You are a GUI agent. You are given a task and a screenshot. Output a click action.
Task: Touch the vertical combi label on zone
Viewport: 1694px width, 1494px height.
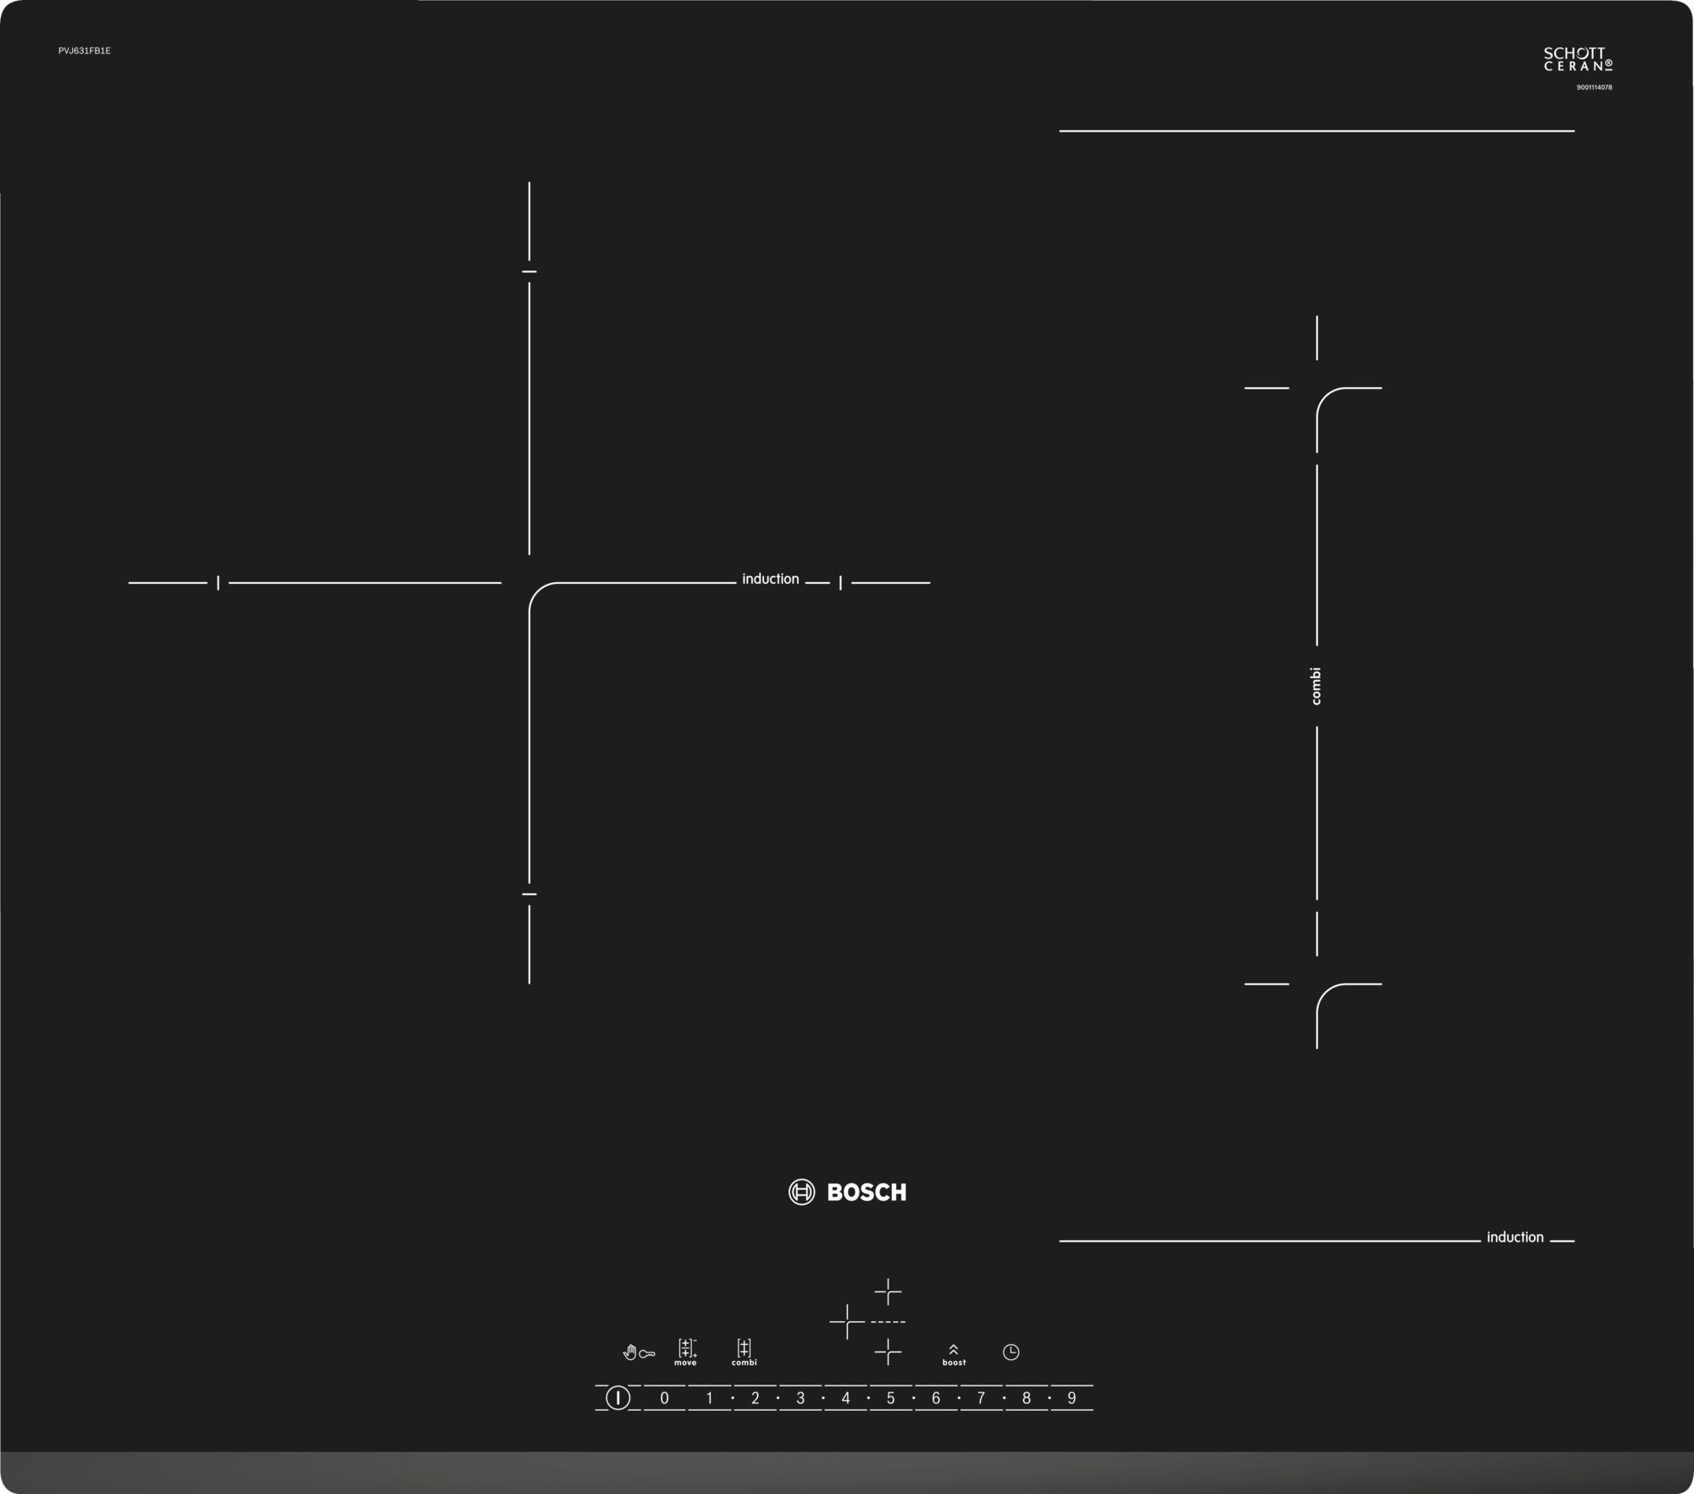pyautogui.click(x=1315, y=686)
